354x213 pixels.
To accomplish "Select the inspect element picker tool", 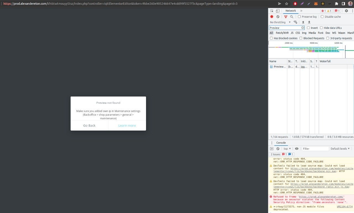I will point(272,11).
